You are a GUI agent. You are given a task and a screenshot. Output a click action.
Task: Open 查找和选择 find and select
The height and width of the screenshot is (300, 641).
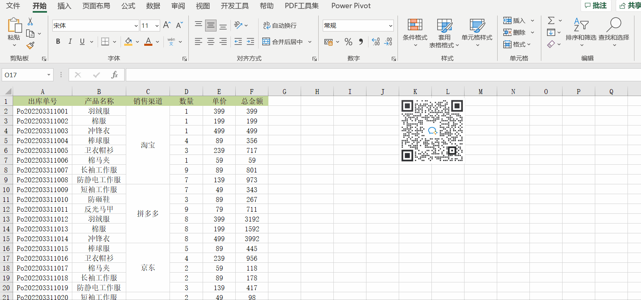click(x=614, y=32)
